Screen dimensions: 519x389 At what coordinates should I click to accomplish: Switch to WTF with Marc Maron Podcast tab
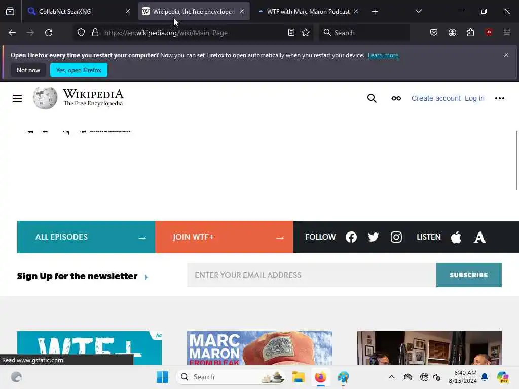[x=308, y=11]
